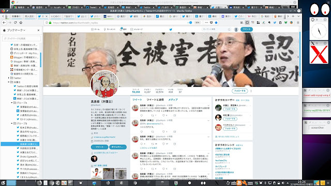Click the ダイレクト message button in profile
Screen dimensions: 331x186
[x=118, y=147]
